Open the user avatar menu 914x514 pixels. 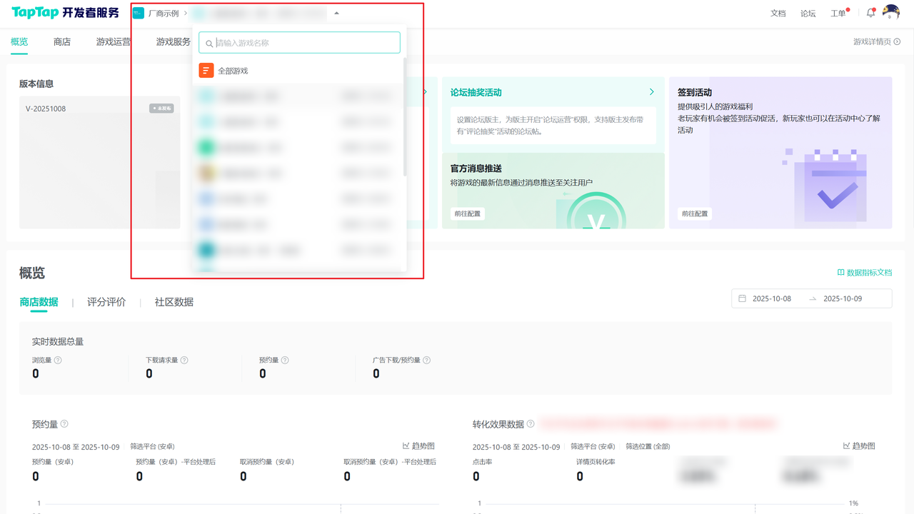(x=890, y=12)
